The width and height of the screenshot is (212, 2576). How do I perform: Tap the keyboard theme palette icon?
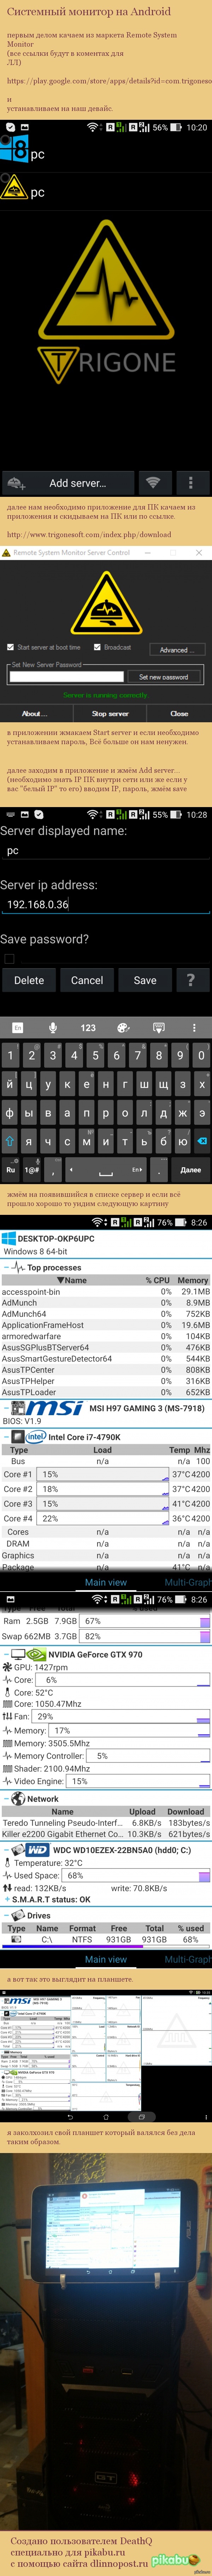click(123, 1027)
